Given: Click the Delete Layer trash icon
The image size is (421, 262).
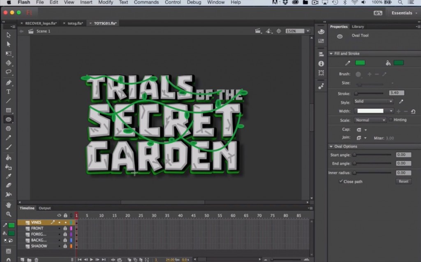Looking at the screenshot, I should (x=36, y=260).
